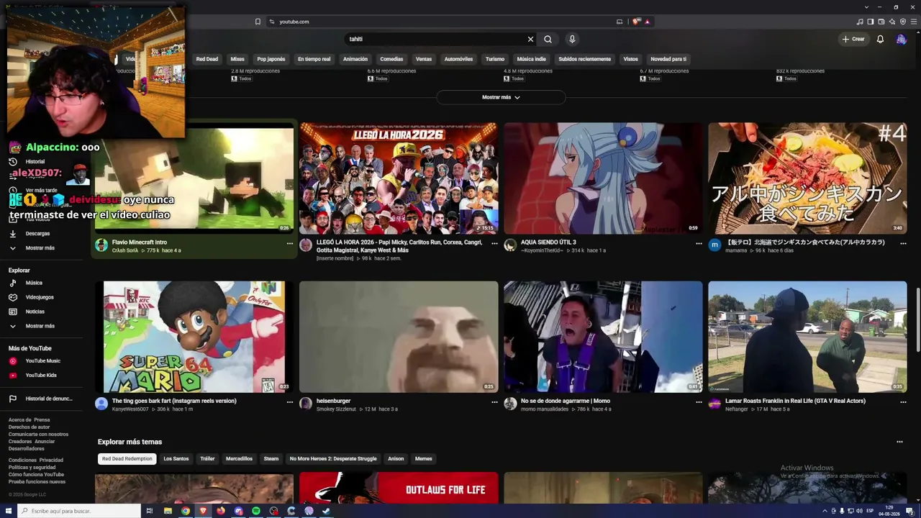Select the Comedias filter chip
921x518 pixels.
coord(391,59)
